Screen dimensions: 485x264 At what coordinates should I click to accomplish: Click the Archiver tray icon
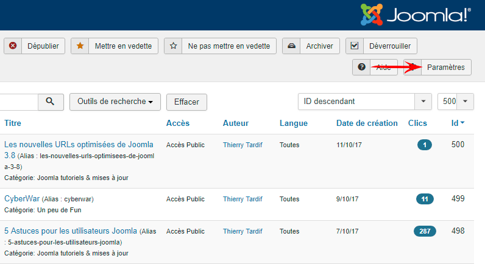coord(291,46)
